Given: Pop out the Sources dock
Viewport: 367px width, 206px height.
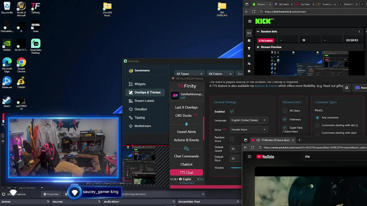Looking at the screenshot, I should click(x=99, y=202).
